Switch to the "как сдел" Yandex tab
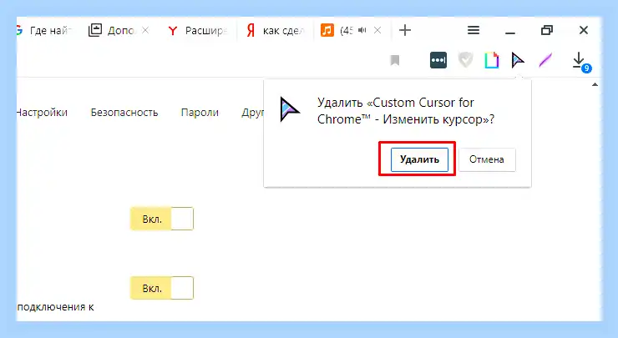This screenshot has width=618, height=338. point(275,30)
